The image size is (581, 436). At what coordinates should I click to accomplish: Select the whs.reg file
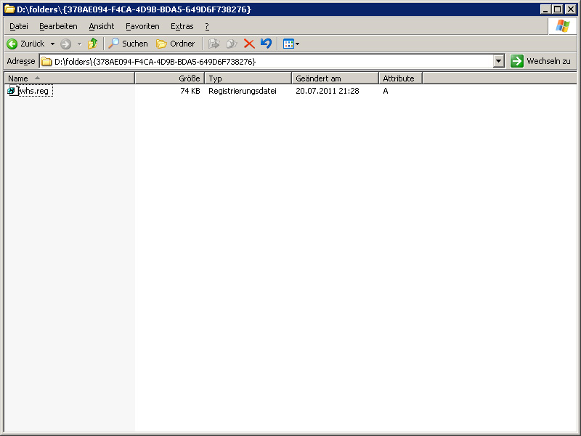click(x=34, y=91)
